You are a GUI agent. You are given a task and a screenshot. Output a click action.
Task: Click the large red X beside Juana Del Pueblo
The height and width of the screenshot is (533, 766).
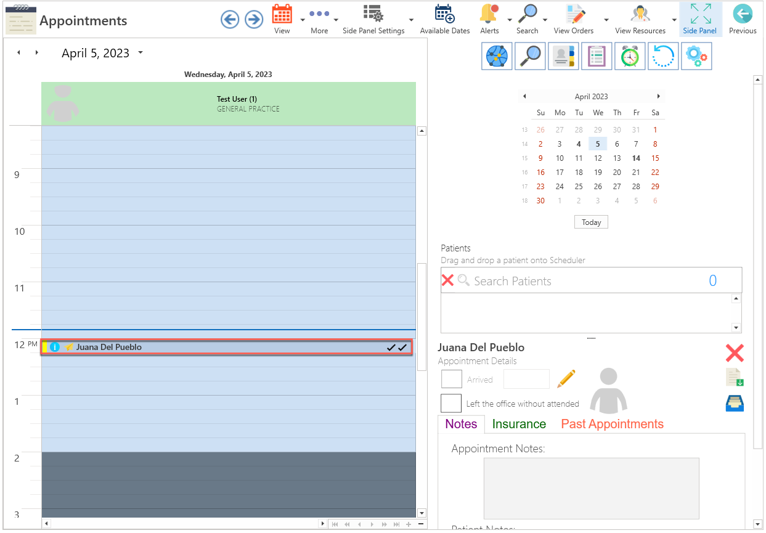[735, 353]
